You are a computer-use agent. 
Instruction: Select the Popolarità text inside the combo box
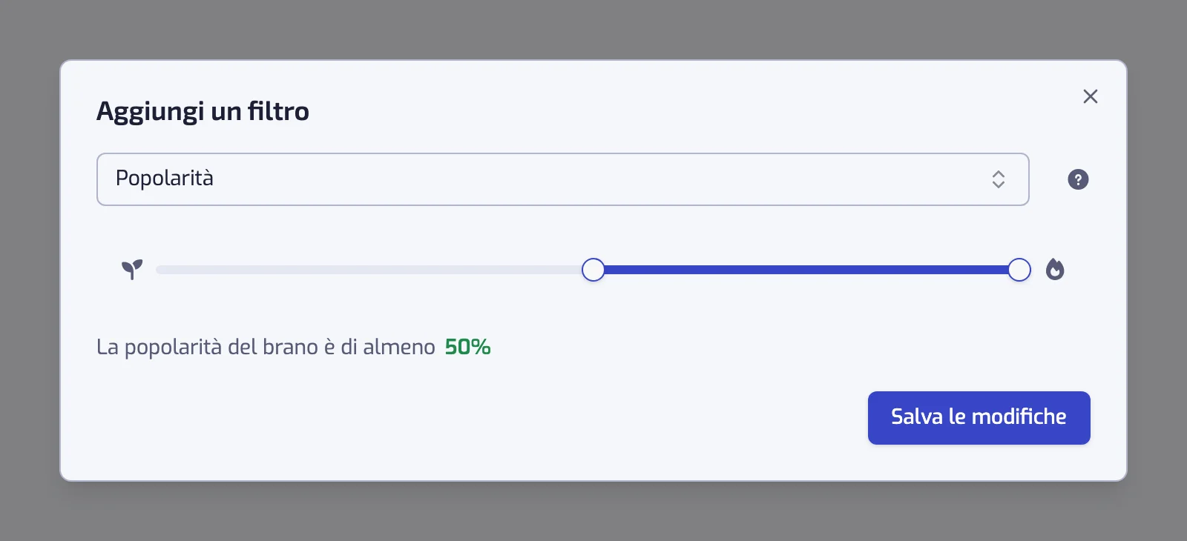165,179
